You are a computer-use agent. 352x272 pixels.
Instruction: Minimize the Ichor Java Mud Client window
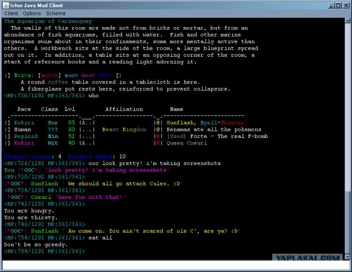pos(331,5)
